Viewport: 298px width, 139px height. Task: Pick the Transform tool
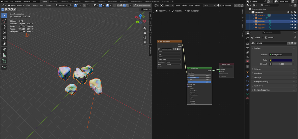[x=4, y=43]
